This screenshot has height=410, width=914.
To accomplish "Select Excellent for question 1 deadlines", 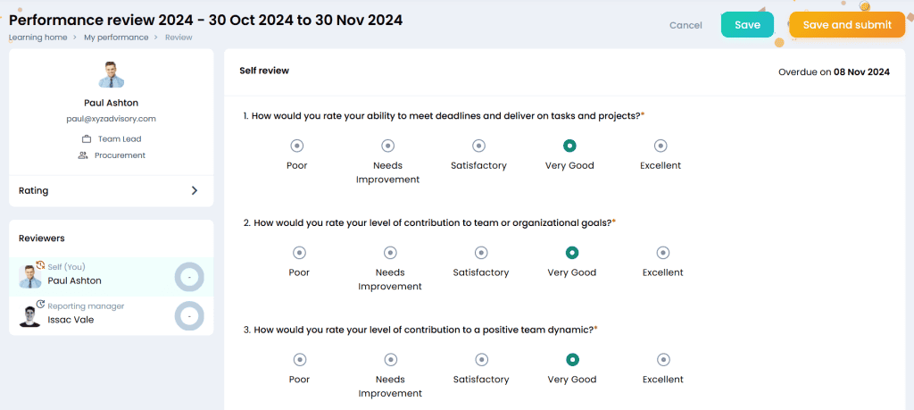I will (660, 146).
